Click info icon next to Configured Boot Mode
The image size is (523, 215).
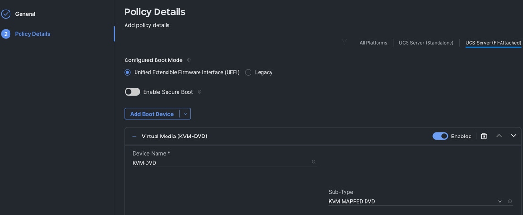(x=189, y=60)
